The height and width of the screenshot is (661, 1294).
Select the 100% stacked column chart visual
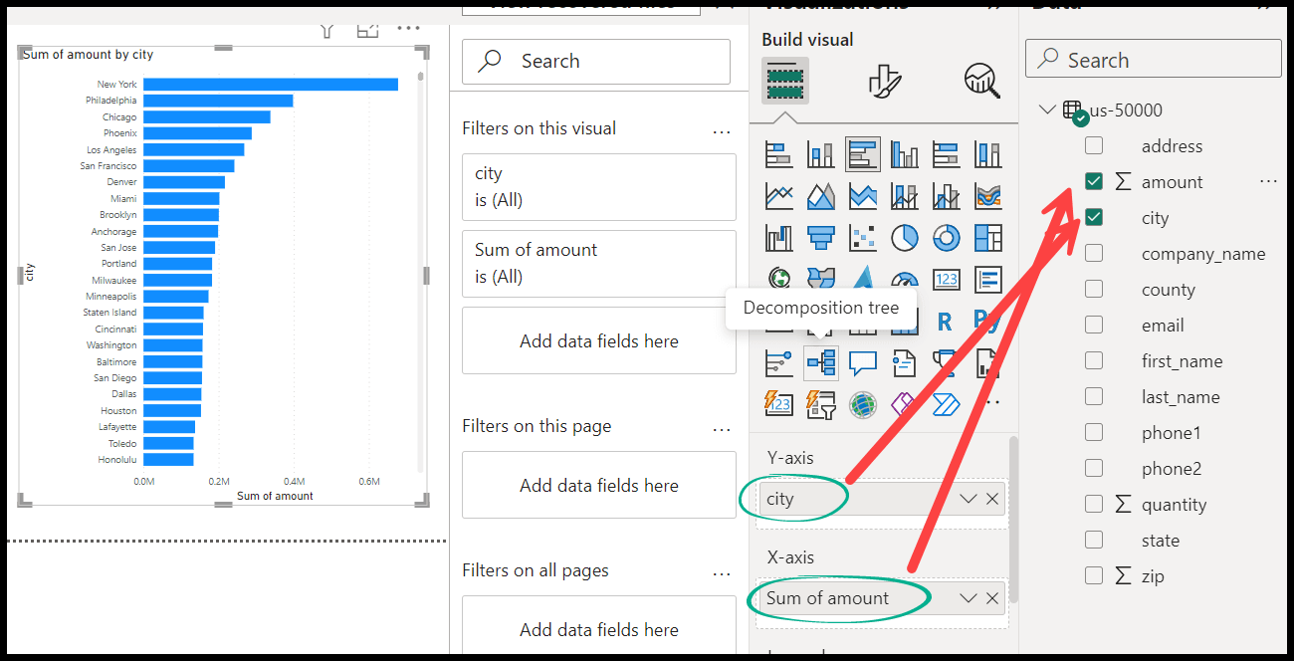tap(988, 154)
